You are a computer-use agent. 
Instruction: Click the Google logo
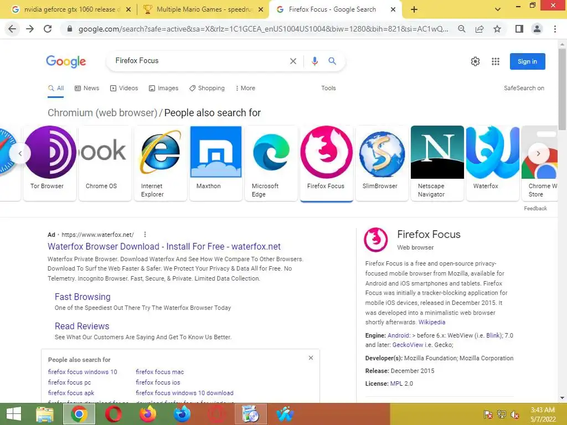tap(66, 61)
